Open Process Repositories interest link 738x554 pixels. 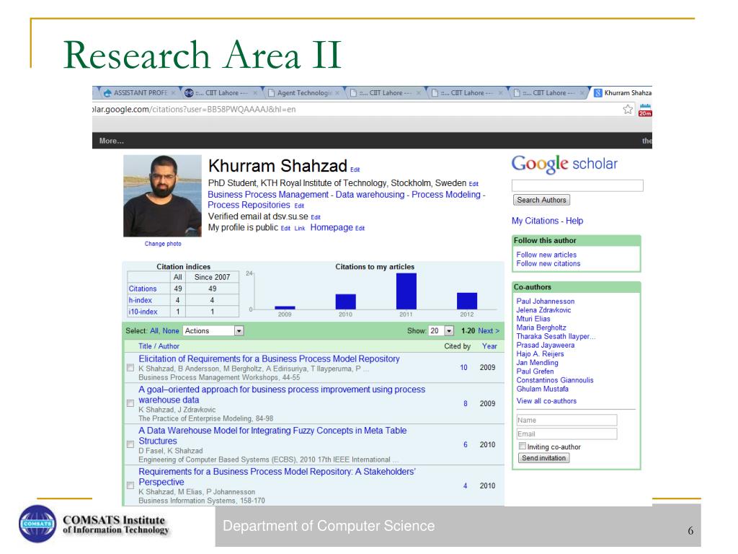[x=249, y=205]
